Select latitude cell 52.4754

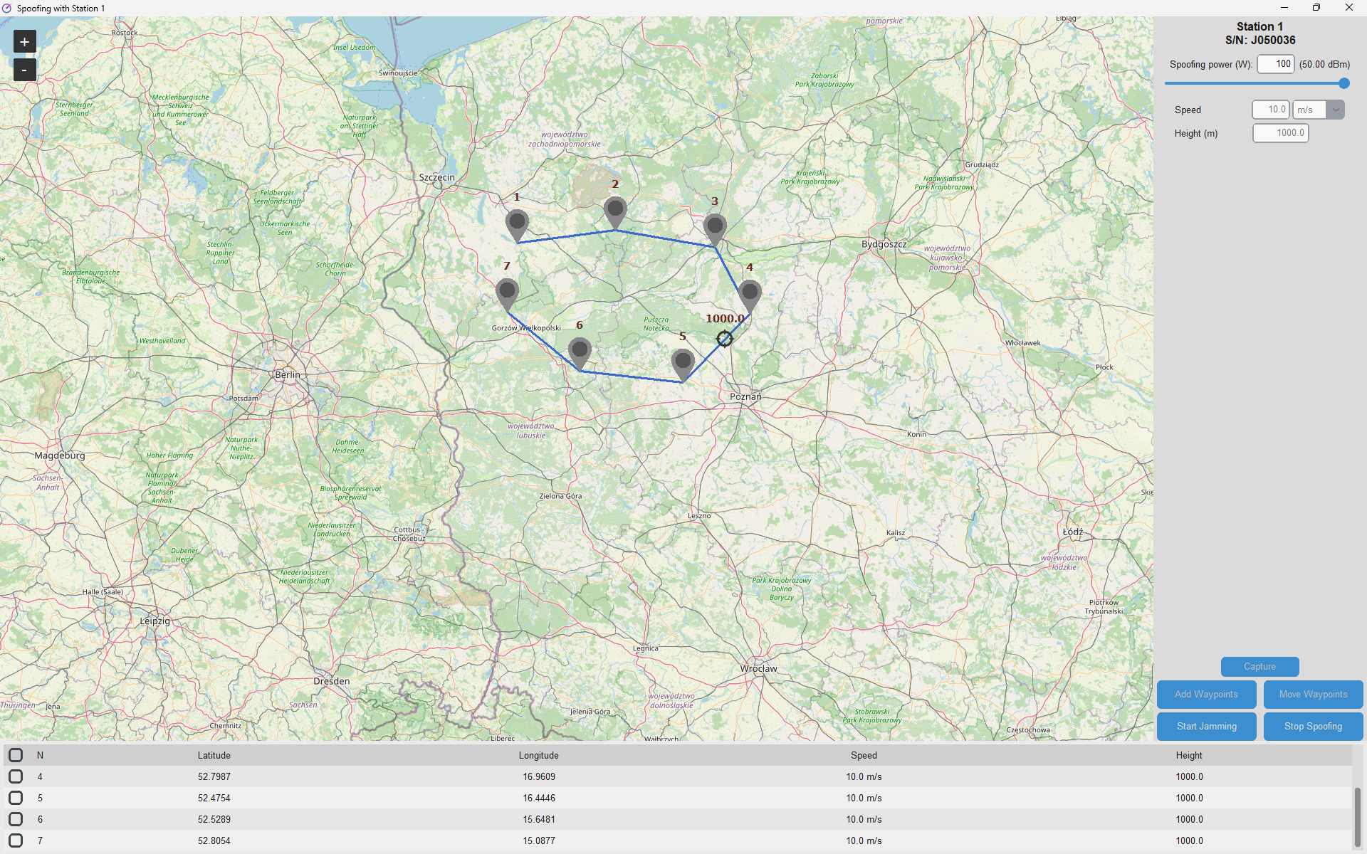(x=214, y=798)
